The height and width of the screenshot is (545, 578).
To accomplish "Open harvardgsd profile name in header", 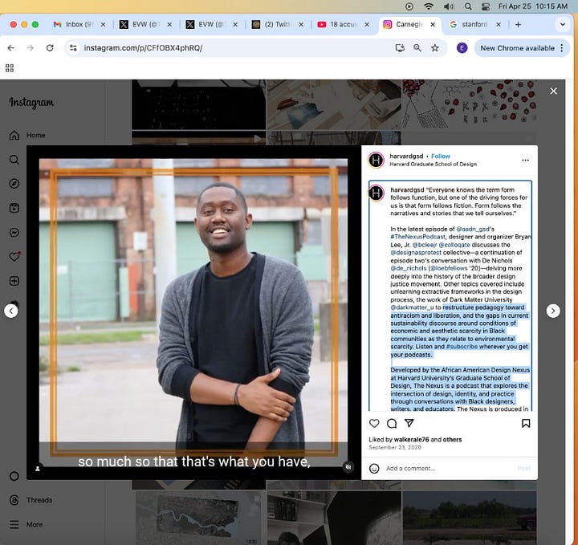I will (x=406, y=157).
